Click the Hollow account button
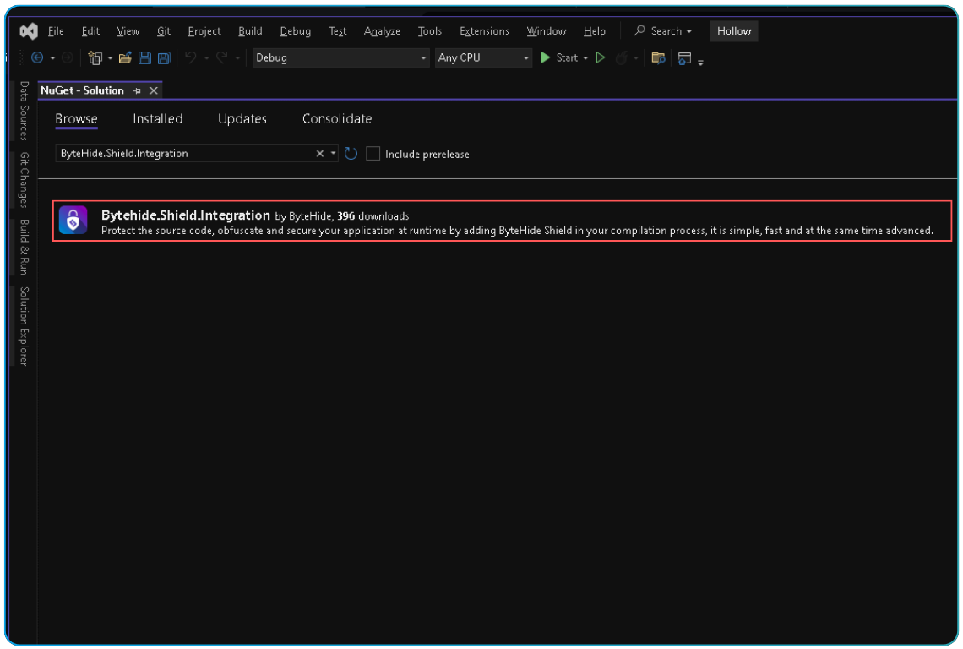The width and height of the screenshot is (963, 649). pos(733,30)
